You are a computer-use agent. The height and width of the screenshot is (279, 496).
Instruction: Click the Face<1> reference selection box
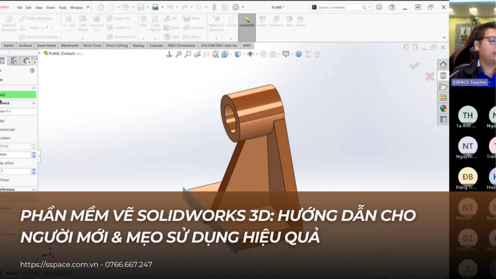(x=18, y=111)
